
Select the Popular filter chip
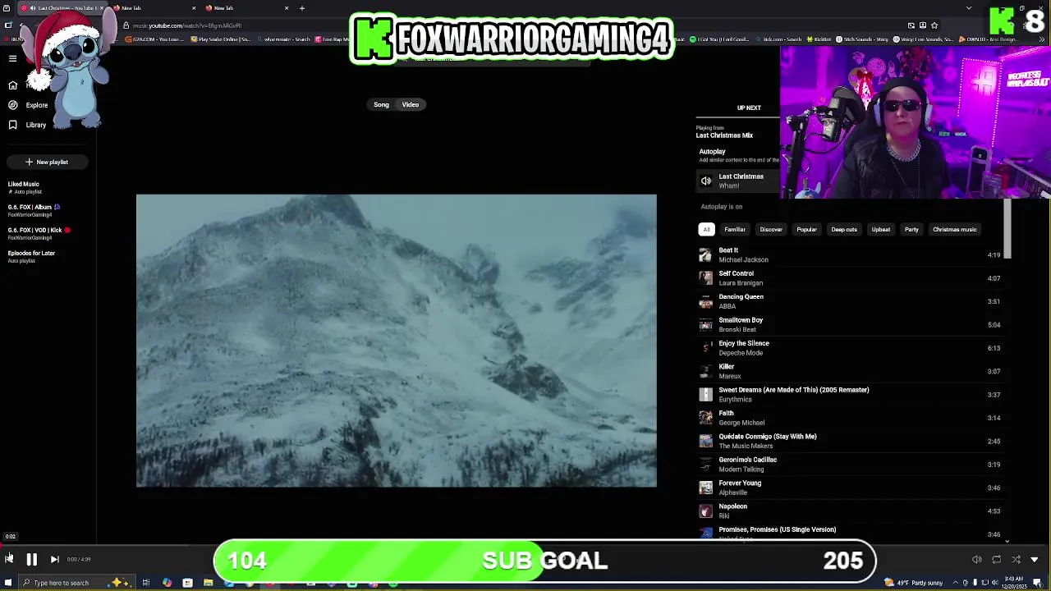806,229
